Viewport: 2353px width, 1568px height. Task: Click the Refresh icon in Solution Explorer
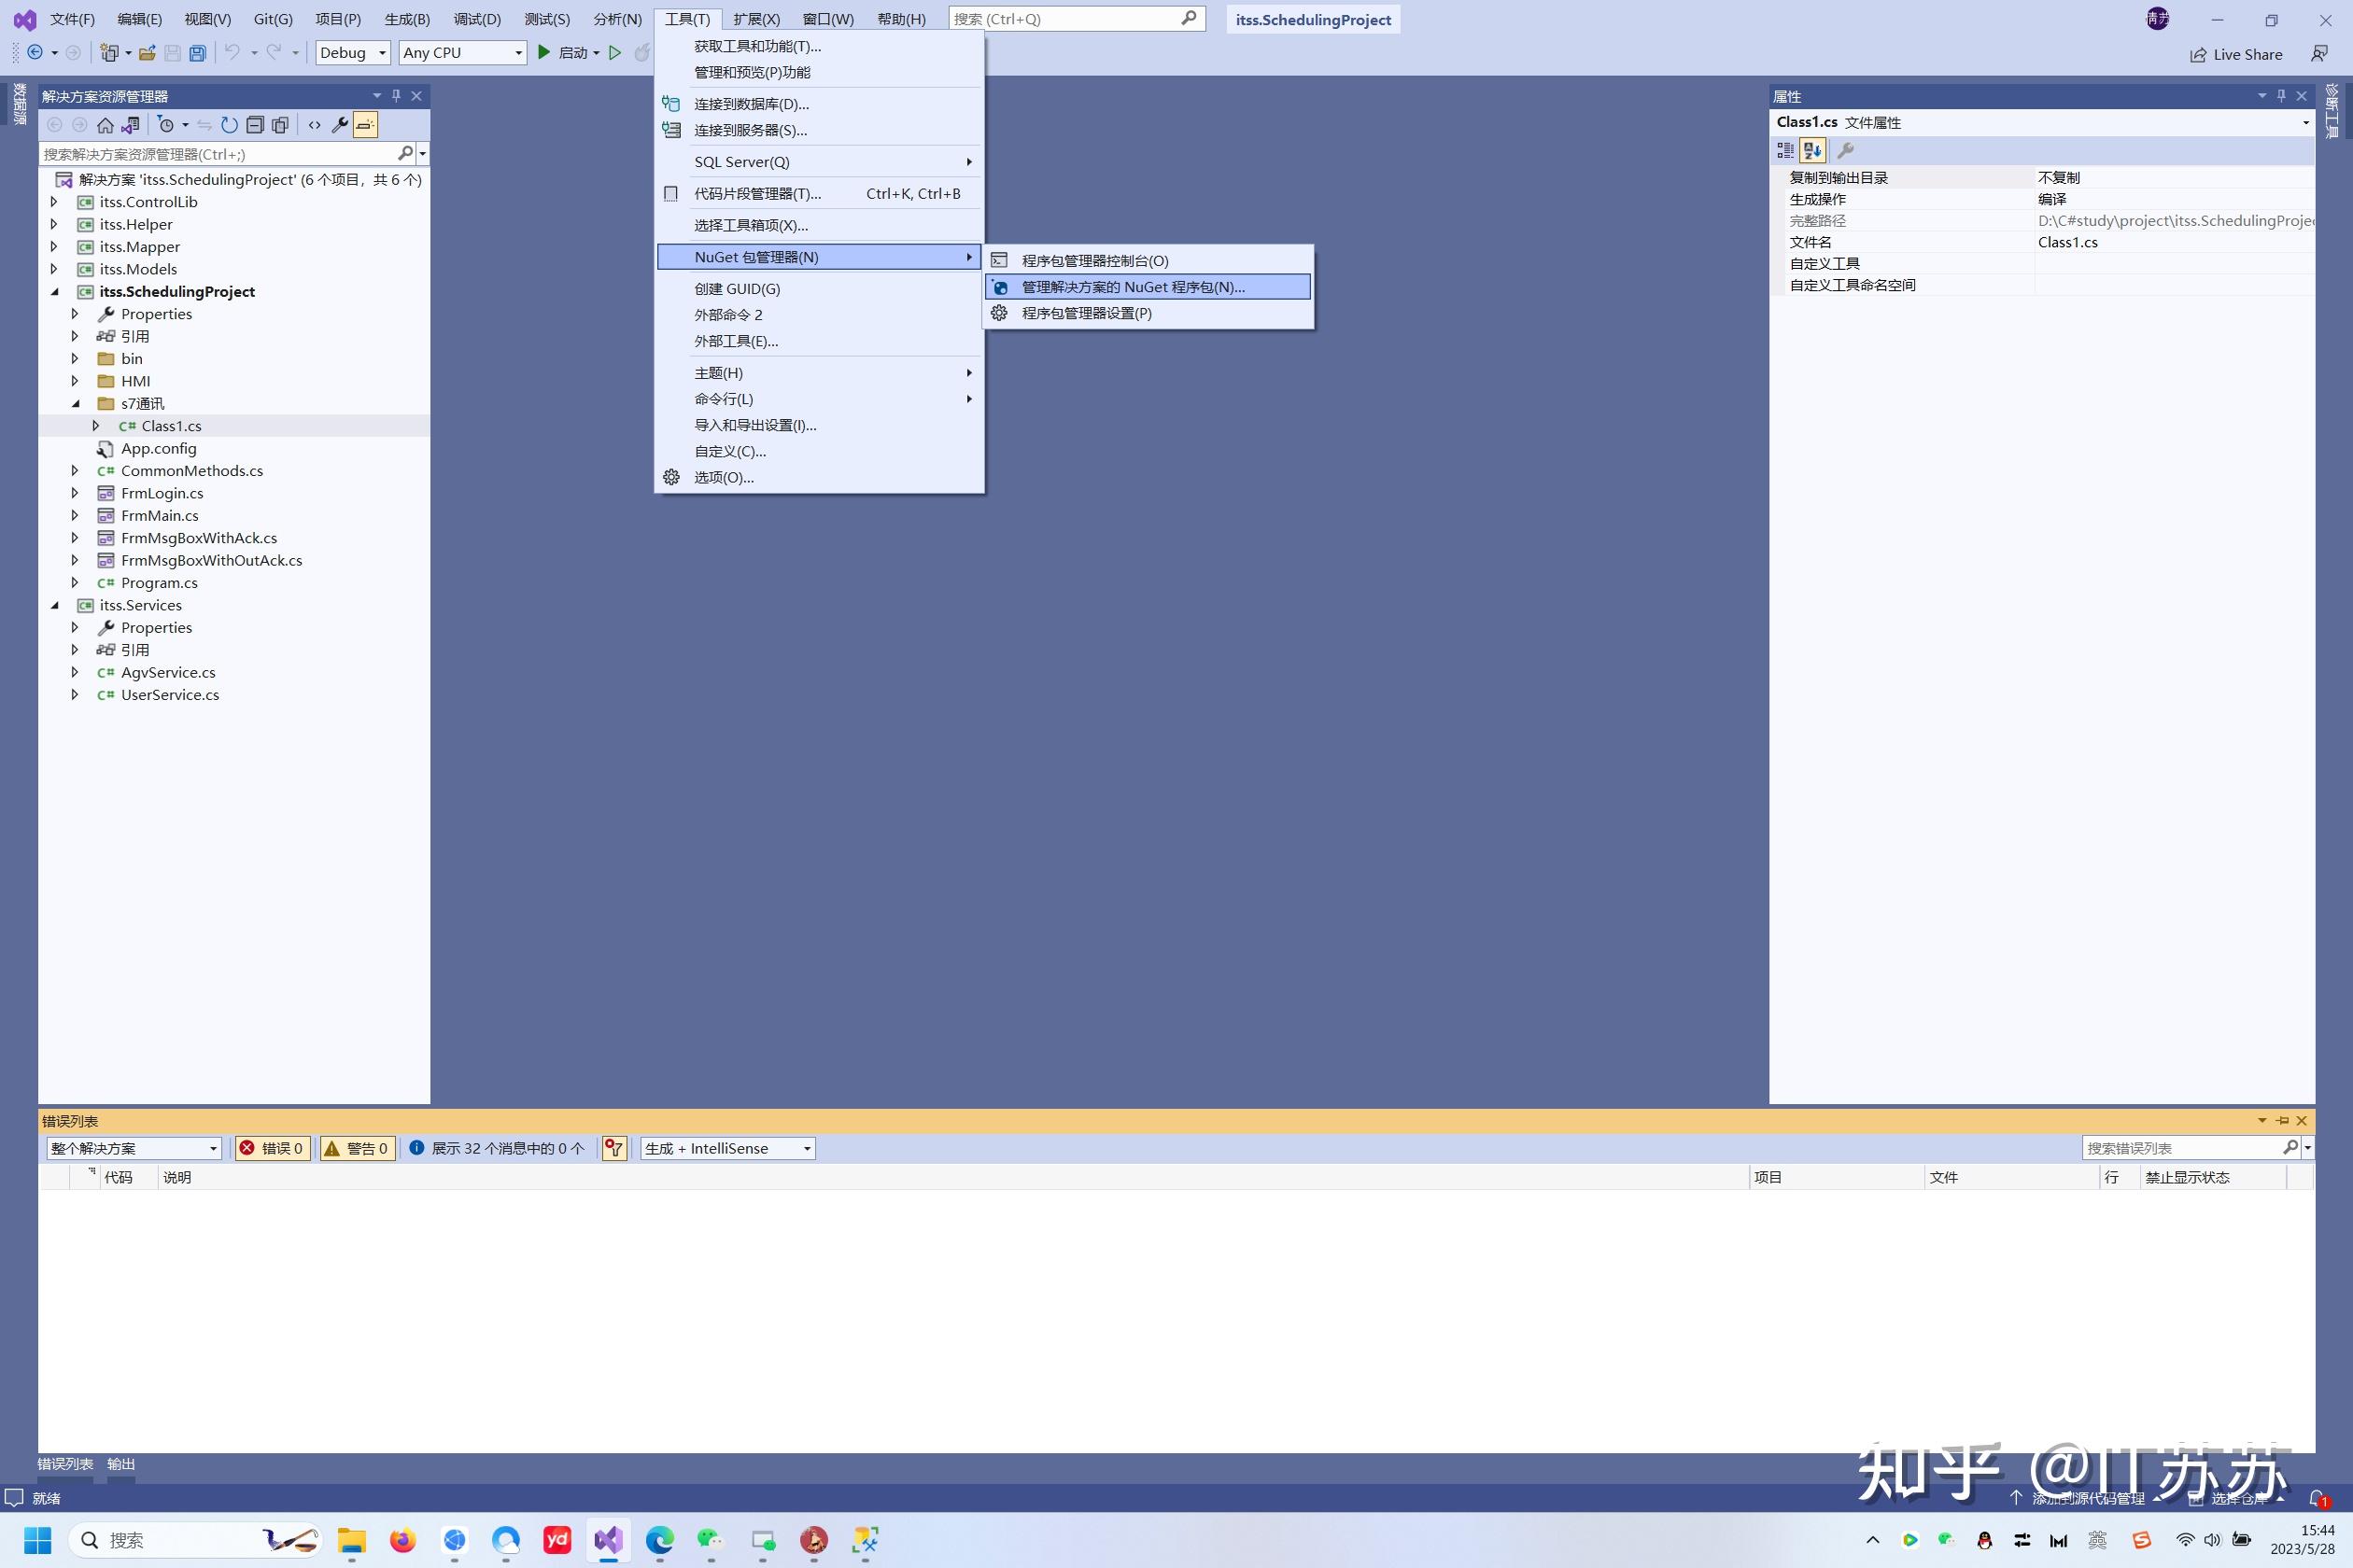229,125
